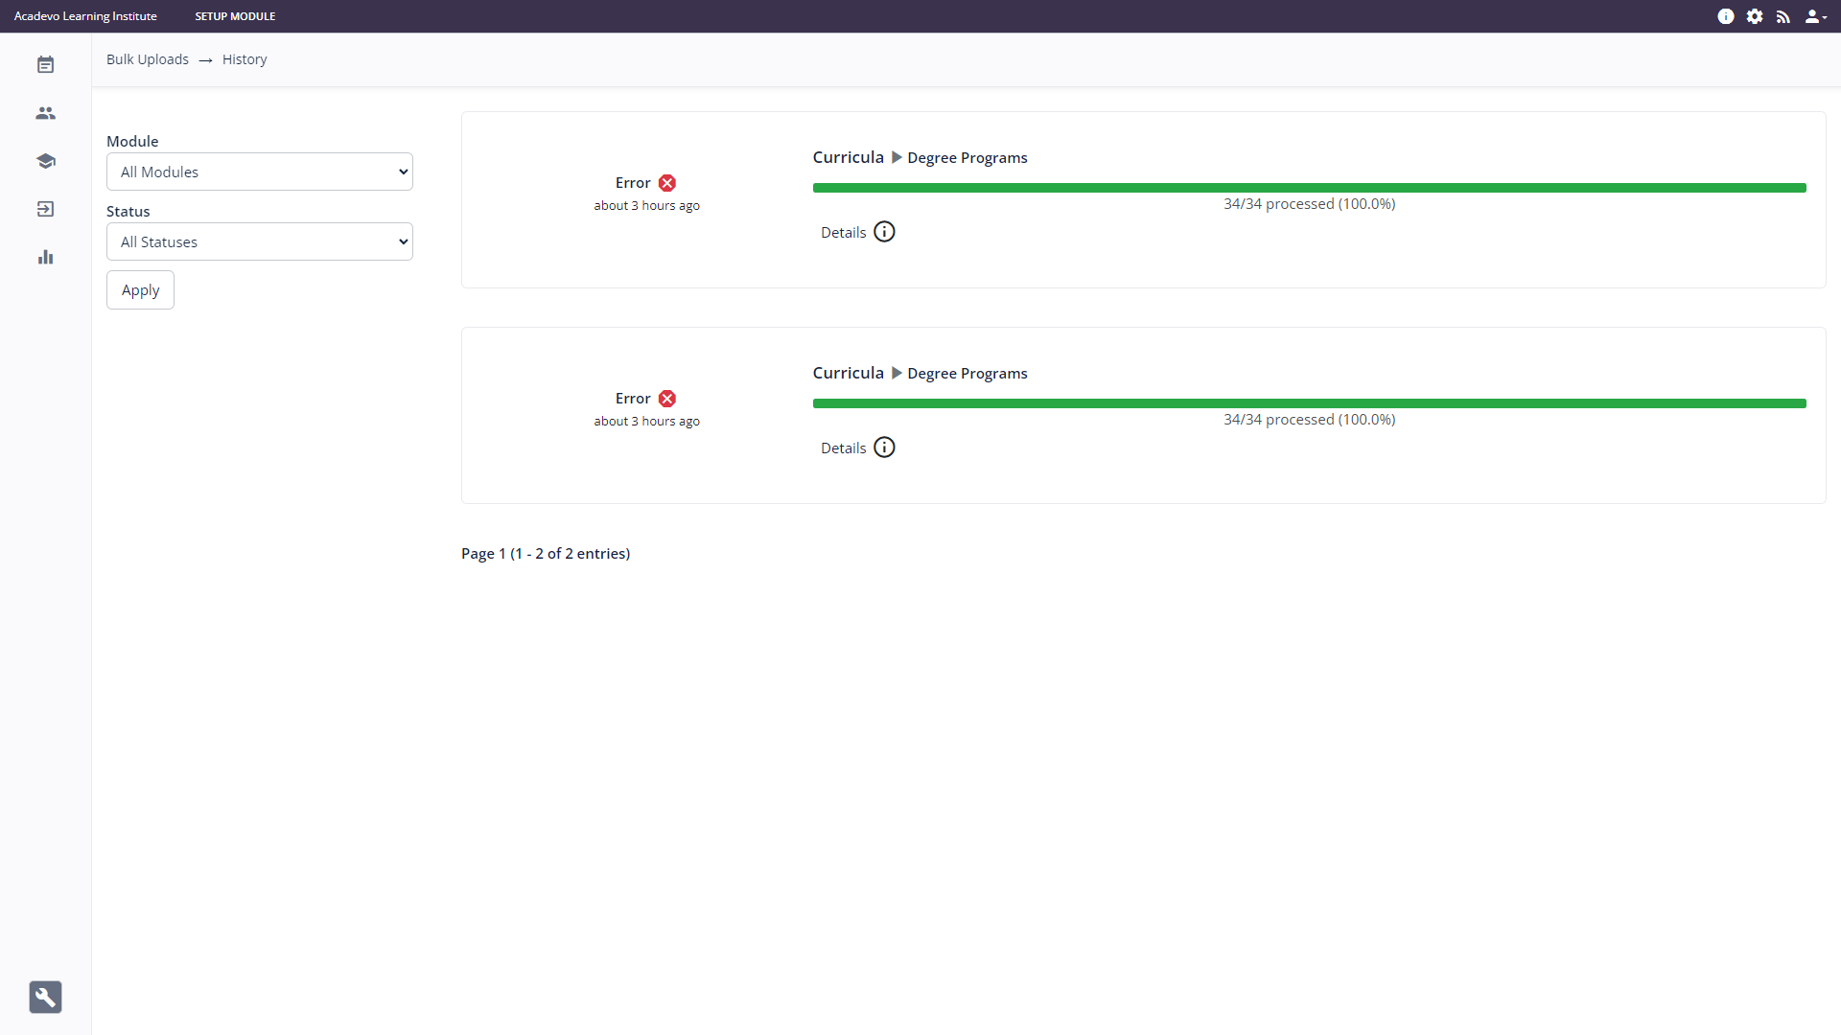This screenshot has height=1035, width=1841.
Task: Click the Bulk Uploads breadcrumb
Action: coord(148,59)
